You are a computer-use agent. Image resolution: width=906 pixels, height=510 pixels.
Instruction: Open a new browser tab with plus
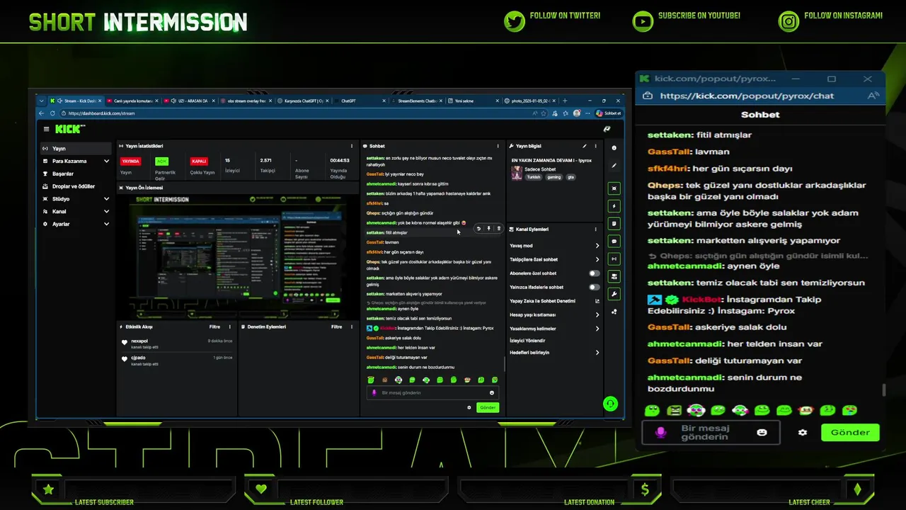tap(565, 101)
